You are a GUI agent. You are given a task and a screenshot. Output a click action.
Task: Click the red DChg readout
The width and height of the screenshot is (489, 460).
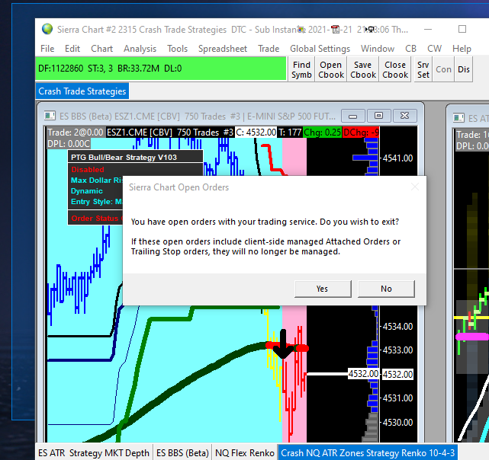pos(361,133)
